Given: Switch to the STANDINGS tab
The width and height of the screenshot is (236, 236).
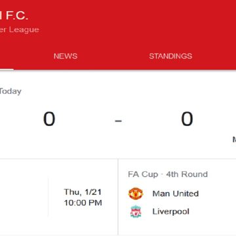Looking at the screenshot, I should 170,56.
